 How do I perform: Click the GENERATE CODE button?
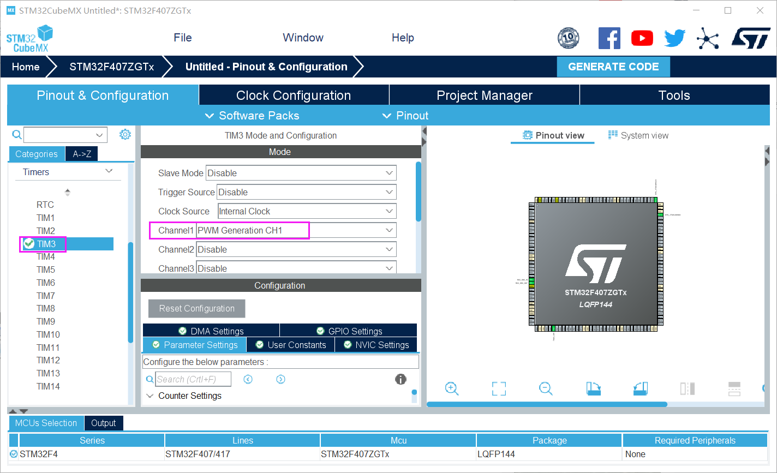(x=613, y=67)
